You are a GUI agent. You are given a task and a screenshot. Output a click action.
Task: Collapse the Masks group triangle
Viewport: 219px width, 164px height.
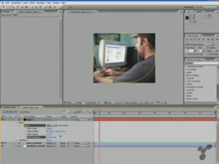[x=16, y=123]
